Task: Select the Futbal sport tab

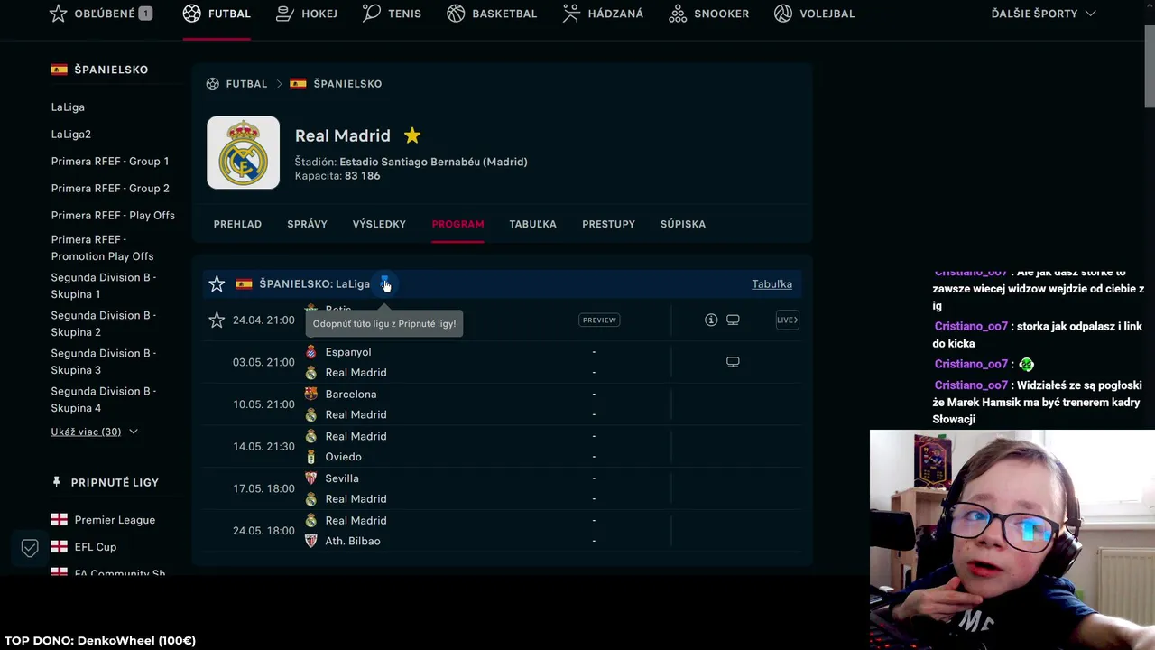Action: click(217, 14)
